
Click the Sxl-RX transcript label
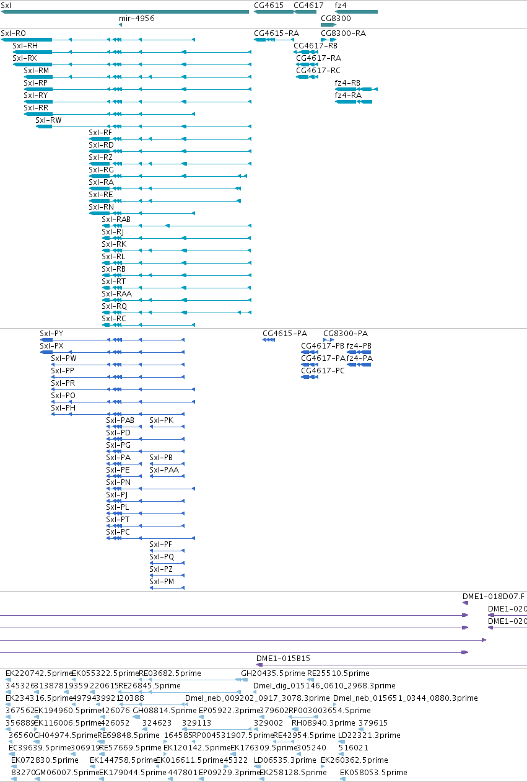[25, 58]
